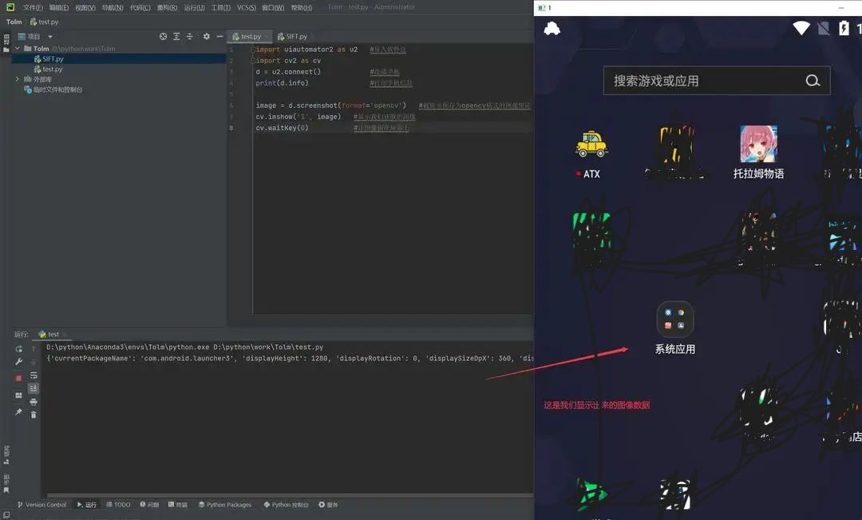The height and width of the screenshot is (520, 862).
Task: Open the Python Packages tool window
Action: coord(225,505)
